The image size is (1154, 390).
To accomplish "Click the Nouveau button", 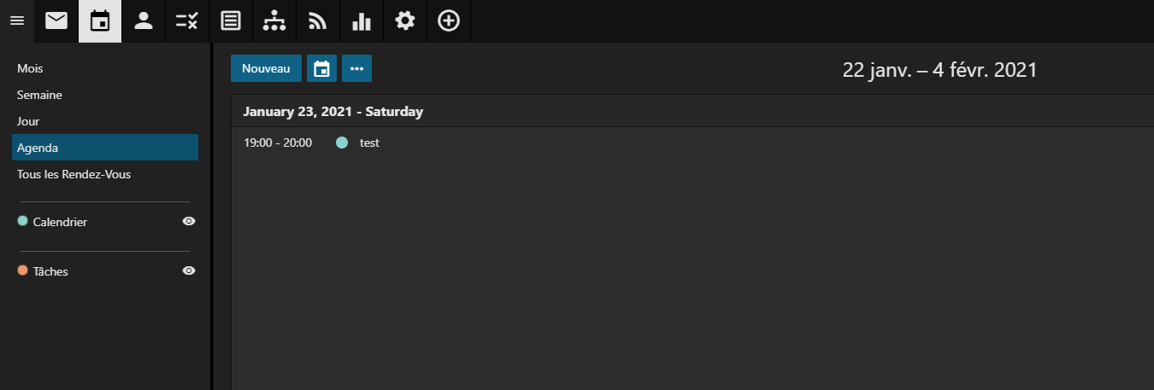I will click(x=266, y=69).
